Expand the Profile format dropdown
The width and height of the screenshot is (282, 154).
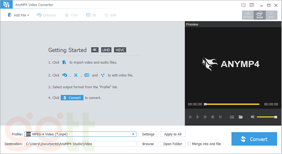[133, 134]
